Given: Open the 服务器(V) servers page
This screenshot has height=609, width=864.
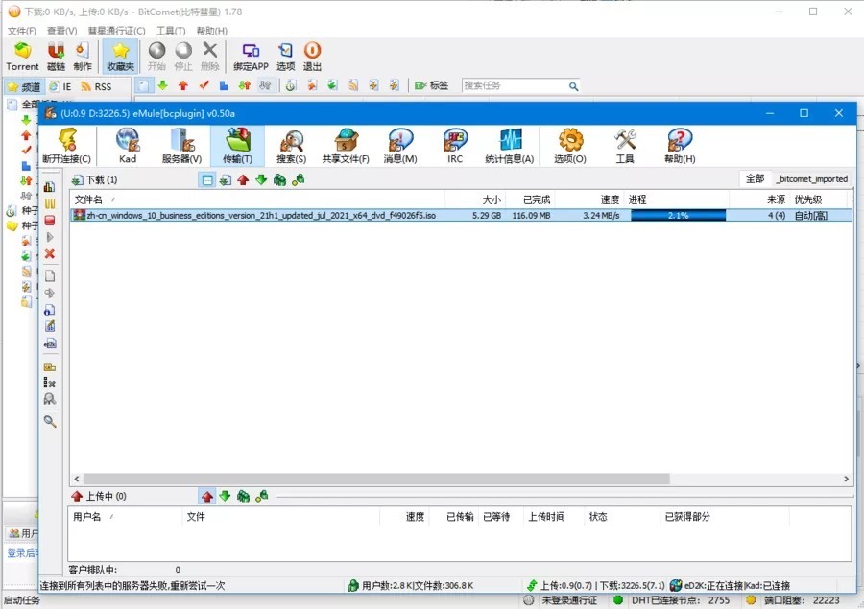Looking at the screenshot, I should 181,146.
